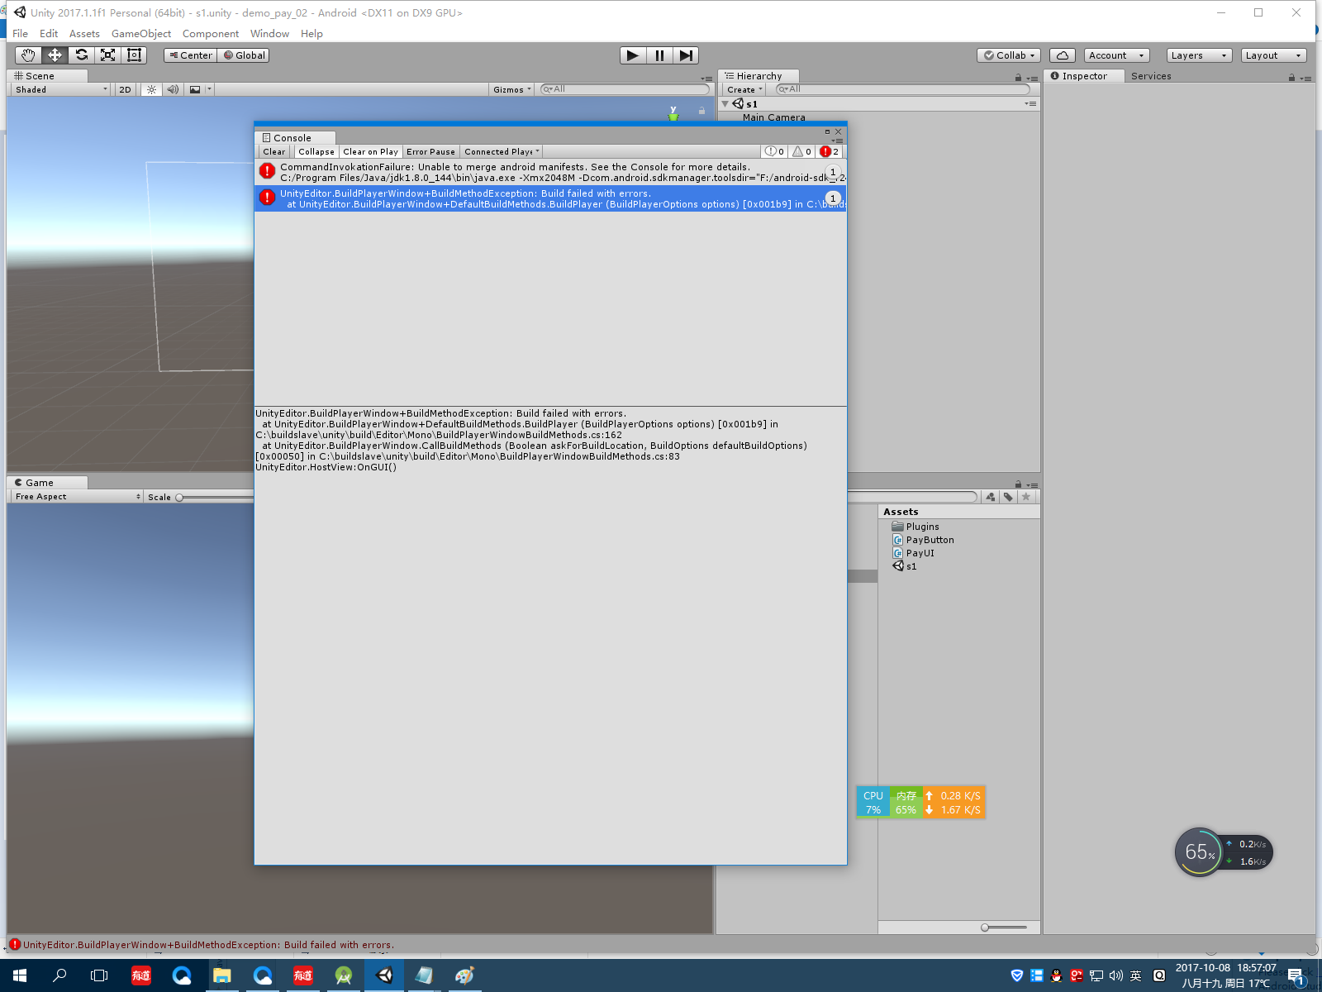The height and width of the screenshot is (992, 1322).
Task: Select Main Camera in Hierarchy
Action: pyautogui.click(x=773, y=117)
